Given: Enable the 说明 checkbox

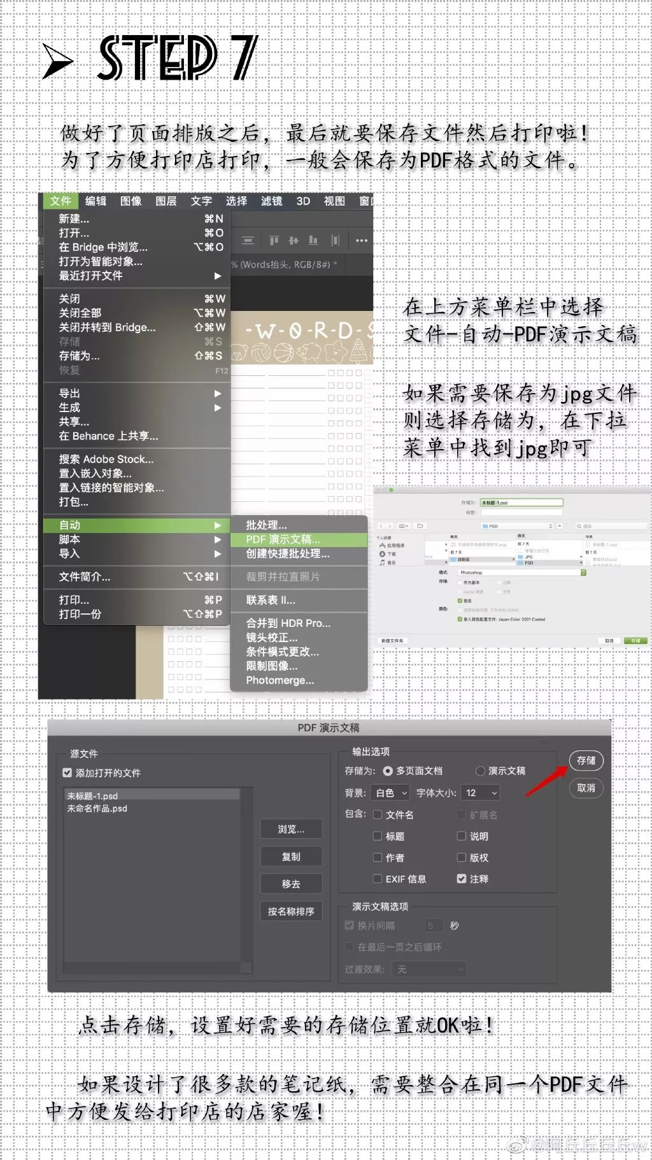Looking at the screenshot, I should pos(462,836).
